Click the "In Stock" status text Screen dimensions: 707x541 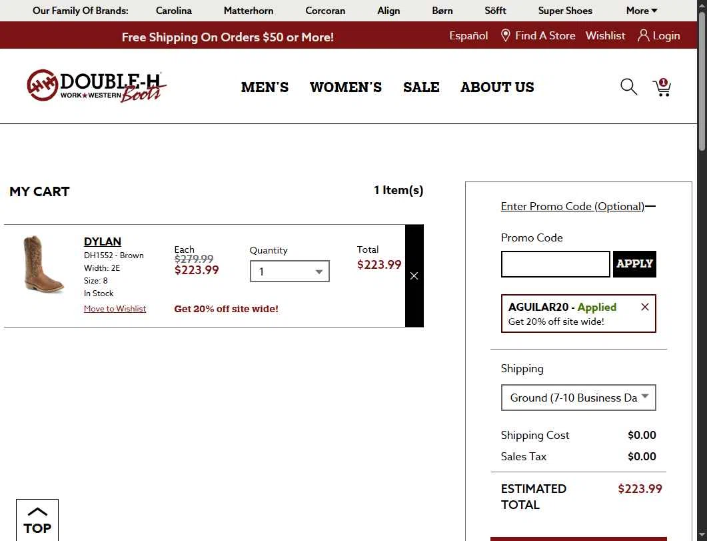(x=99, y=294)
